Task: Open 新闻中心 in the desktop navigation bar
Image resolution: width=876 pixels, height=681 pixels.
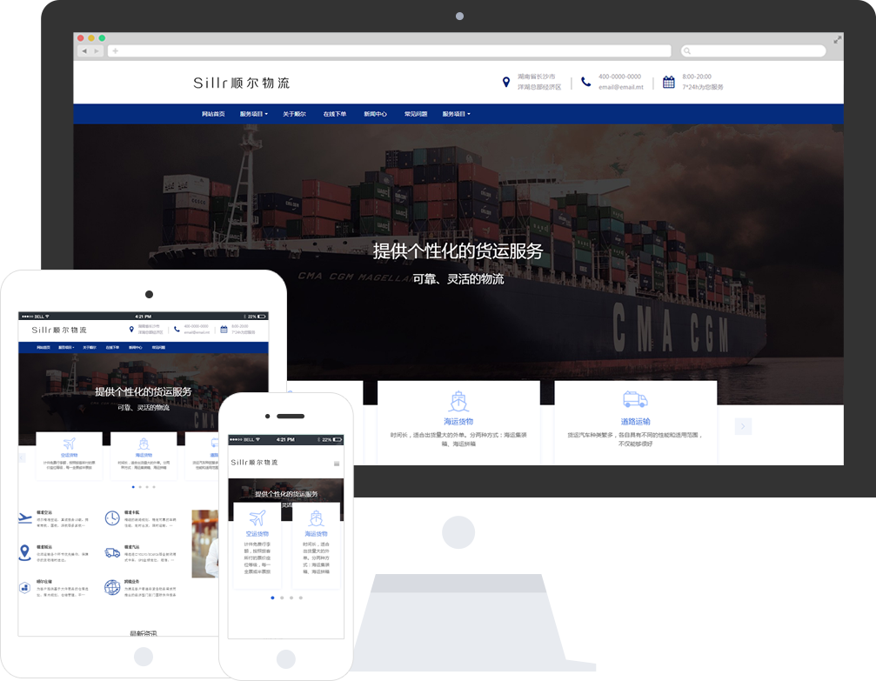Action: click(x=376, y=114)
